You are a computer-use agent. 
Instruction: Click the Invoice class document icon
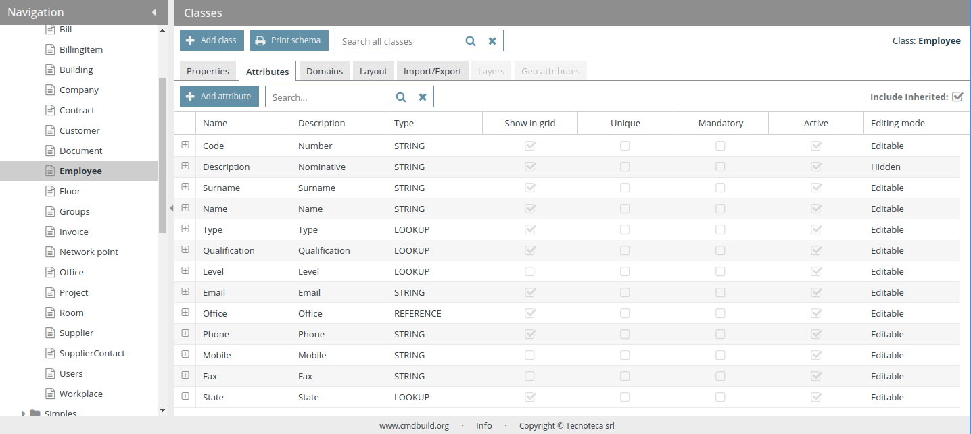[50, 232]
